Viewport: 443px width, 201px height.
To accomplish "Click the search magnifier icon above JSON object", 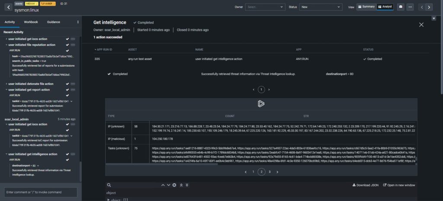I will 109,185.
